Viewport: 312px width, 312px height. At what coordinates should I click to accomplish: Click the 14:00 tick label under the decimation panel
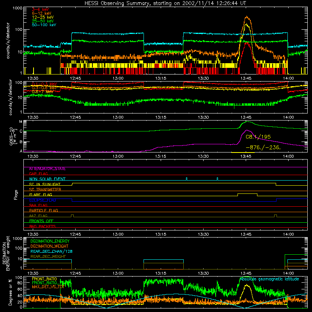pyautogui.click(x=289, y=273)
